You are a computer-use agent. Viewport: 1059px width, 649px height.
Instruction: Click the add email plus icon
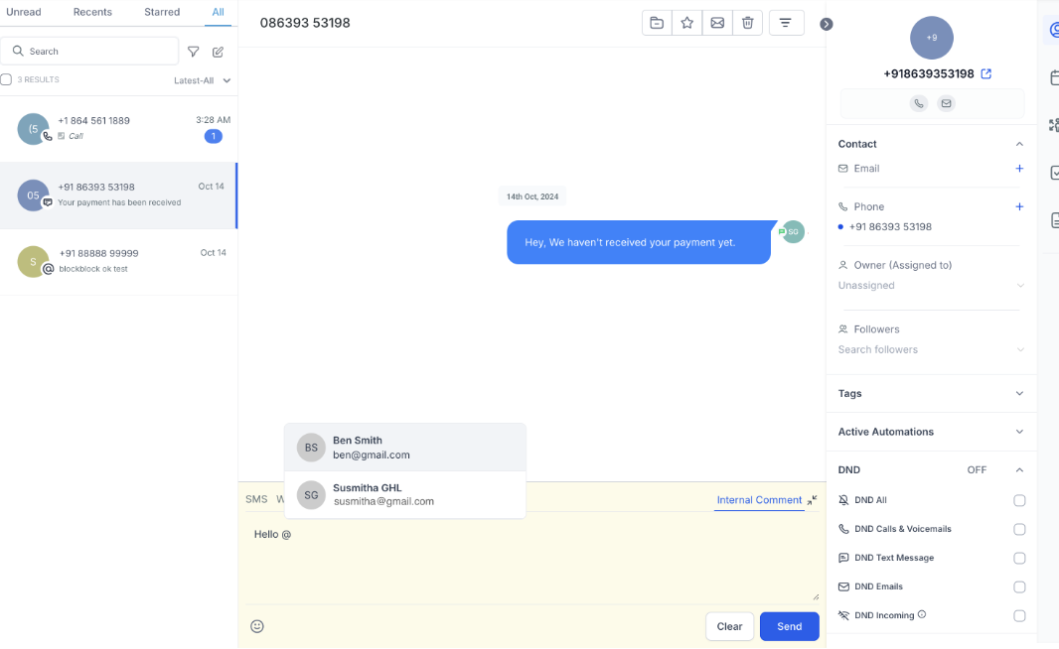click(1019, 169)
